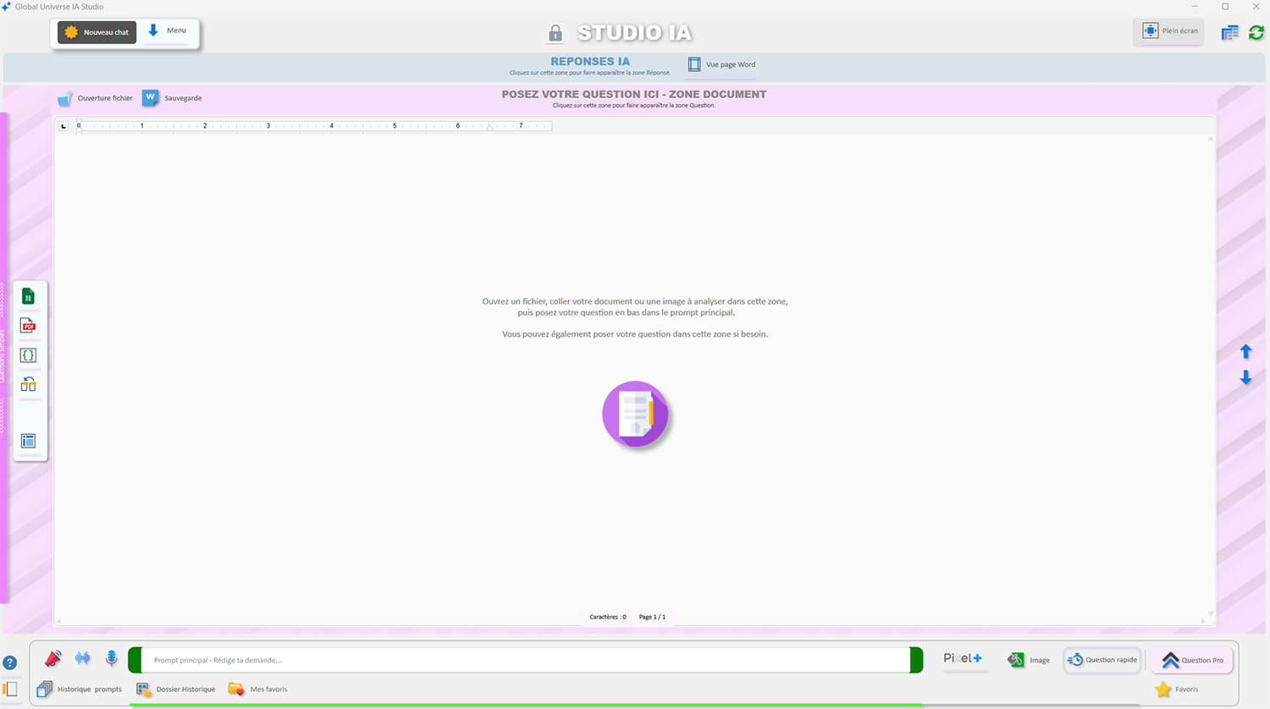The height and width of the screenshot is (709, 1270).
Task: Click the green spreadsheet icon in left sidebar
Action: pyautogui.click(x=28, y=297)
